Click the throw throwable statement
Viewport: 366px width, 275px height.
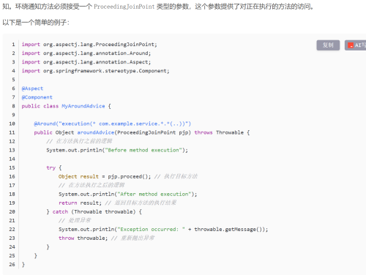[x=83, y=238]
